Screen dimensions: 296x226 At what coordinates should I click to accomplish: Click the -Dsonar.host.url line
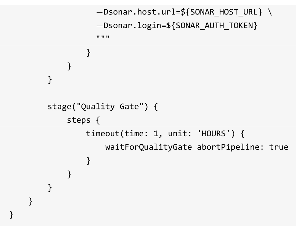coord(184,12)
